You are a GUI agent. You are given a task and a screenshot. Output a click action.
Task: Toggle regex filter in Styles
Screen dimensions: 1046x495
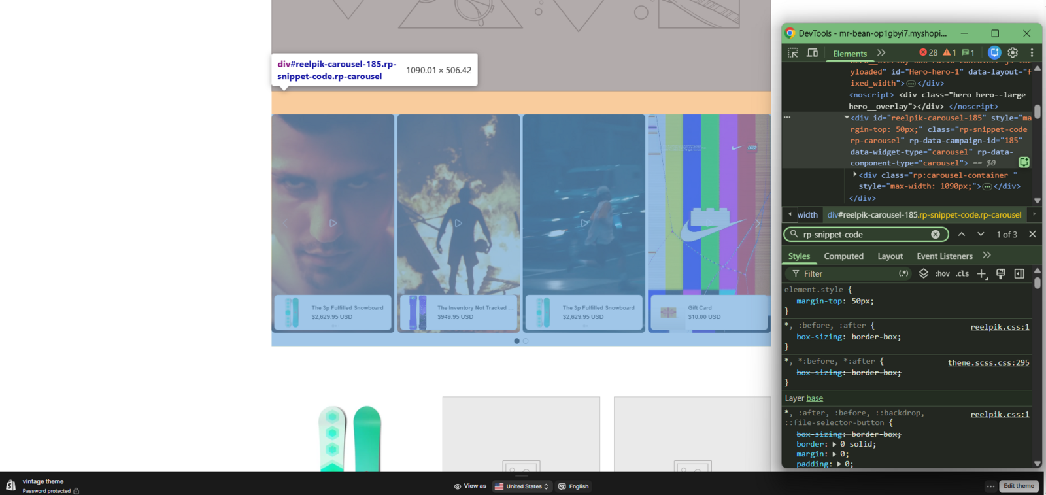(903, 273)
